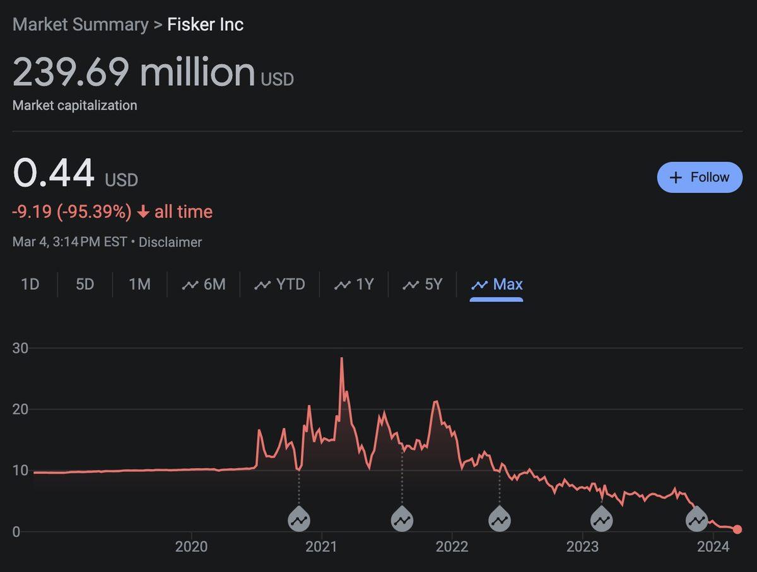This screenshot has height=572, width=757.
Task: Open the key event marker in mid-2021
Action: tap(402, 520)
